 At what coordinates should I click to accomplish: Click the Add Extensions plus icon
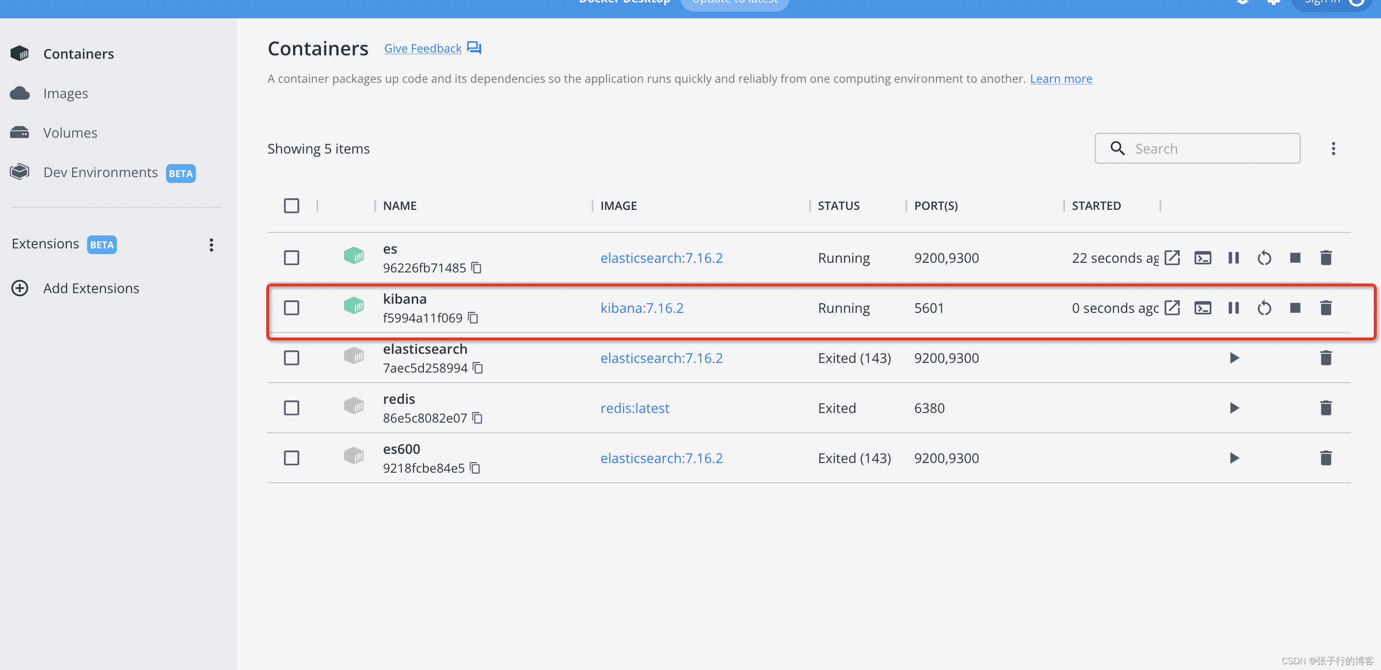[x=20, y=288]
